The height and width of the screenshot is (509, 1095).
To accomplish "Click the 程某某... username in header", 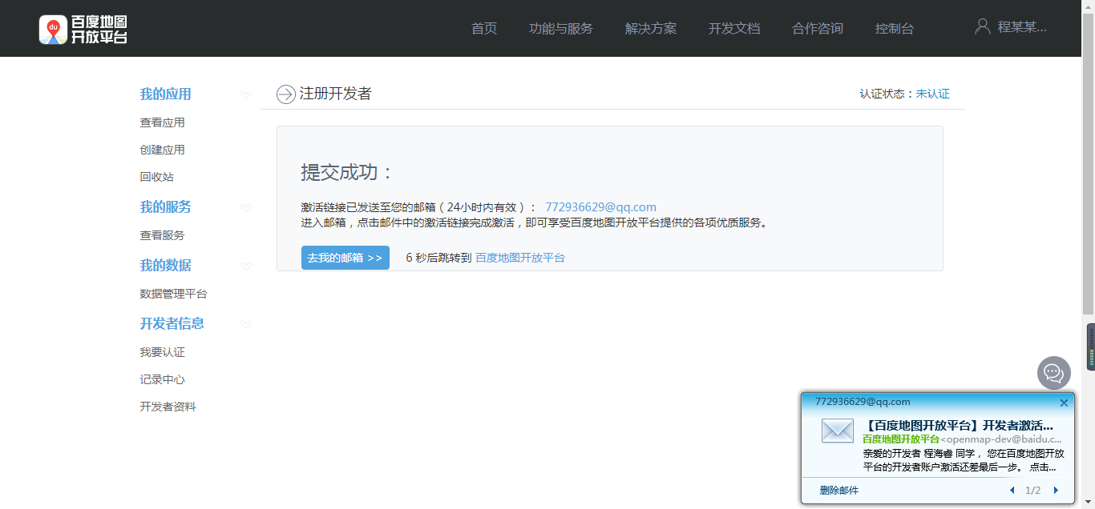I will click(1022, 27).
